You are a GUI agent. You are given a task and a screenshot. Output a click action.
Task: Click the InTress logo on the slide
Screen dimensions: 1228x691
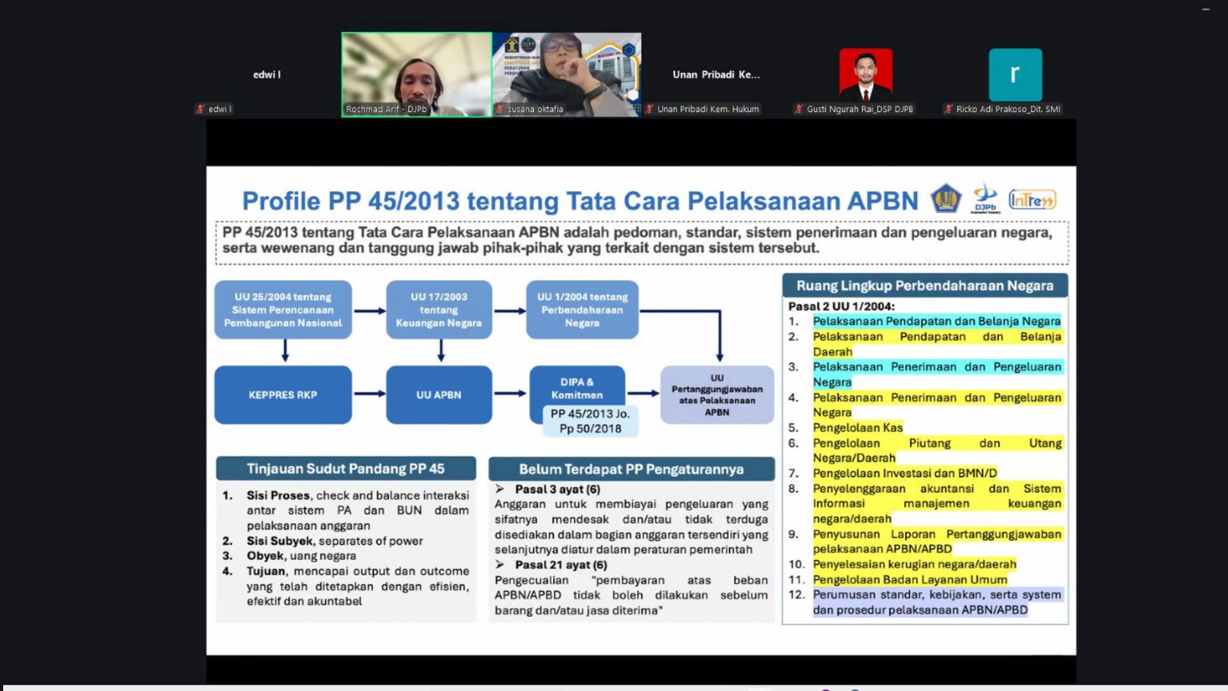[x=1032, y=200]
